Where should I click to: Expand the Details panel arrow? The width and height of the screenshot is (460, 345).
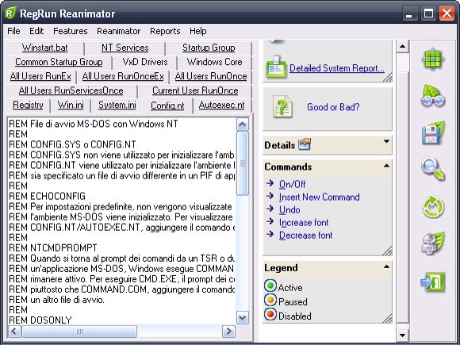tap(386, 142)
